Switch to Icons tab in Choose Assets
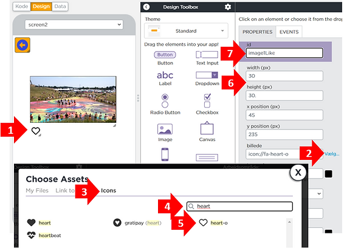This screenshot has width=344, height=248. pos(108,190)
